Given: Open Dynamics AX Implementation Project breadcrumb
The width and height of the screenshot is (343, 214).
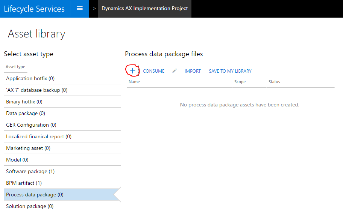Looking at the screenshot, I should coord(144,8).
